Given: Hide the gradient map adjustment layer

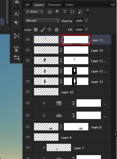Looking at the screenshot, I should click(x=28, y=103).
